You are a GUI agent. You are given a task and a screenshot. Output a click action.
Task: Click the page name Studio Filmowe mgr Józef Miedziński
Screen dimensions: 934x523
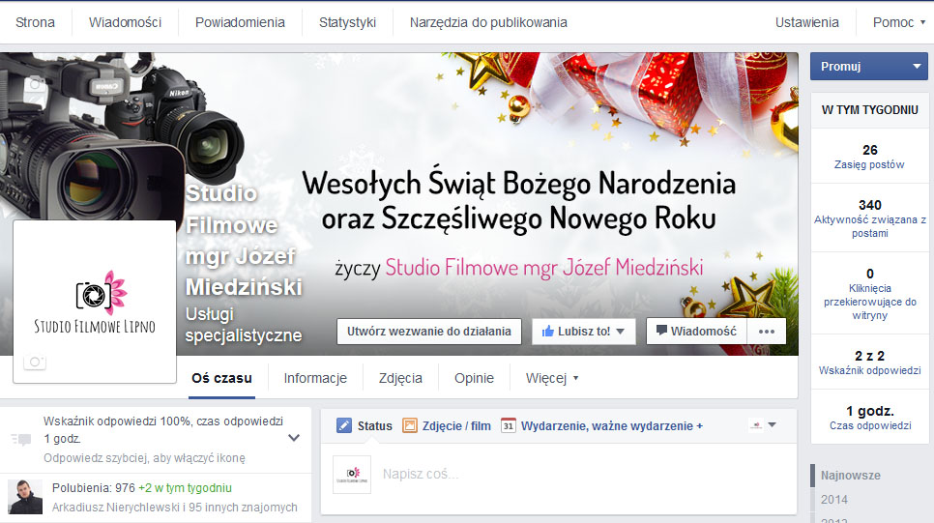point(244,240)
